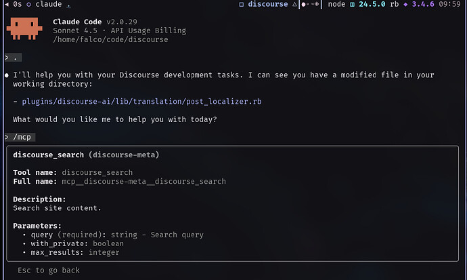Screen dimensions: 467x280
Task: Click 'Sonnet 4.5 · API Usage Billing' line
Action: (x=119, y=31)
